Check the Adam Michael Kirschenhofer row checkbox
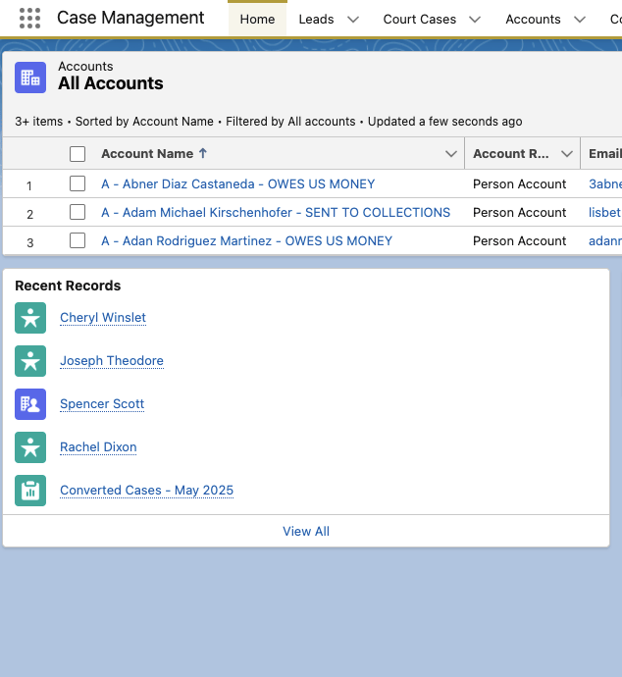Screen dimensions: 622x677 click(78, 212)
